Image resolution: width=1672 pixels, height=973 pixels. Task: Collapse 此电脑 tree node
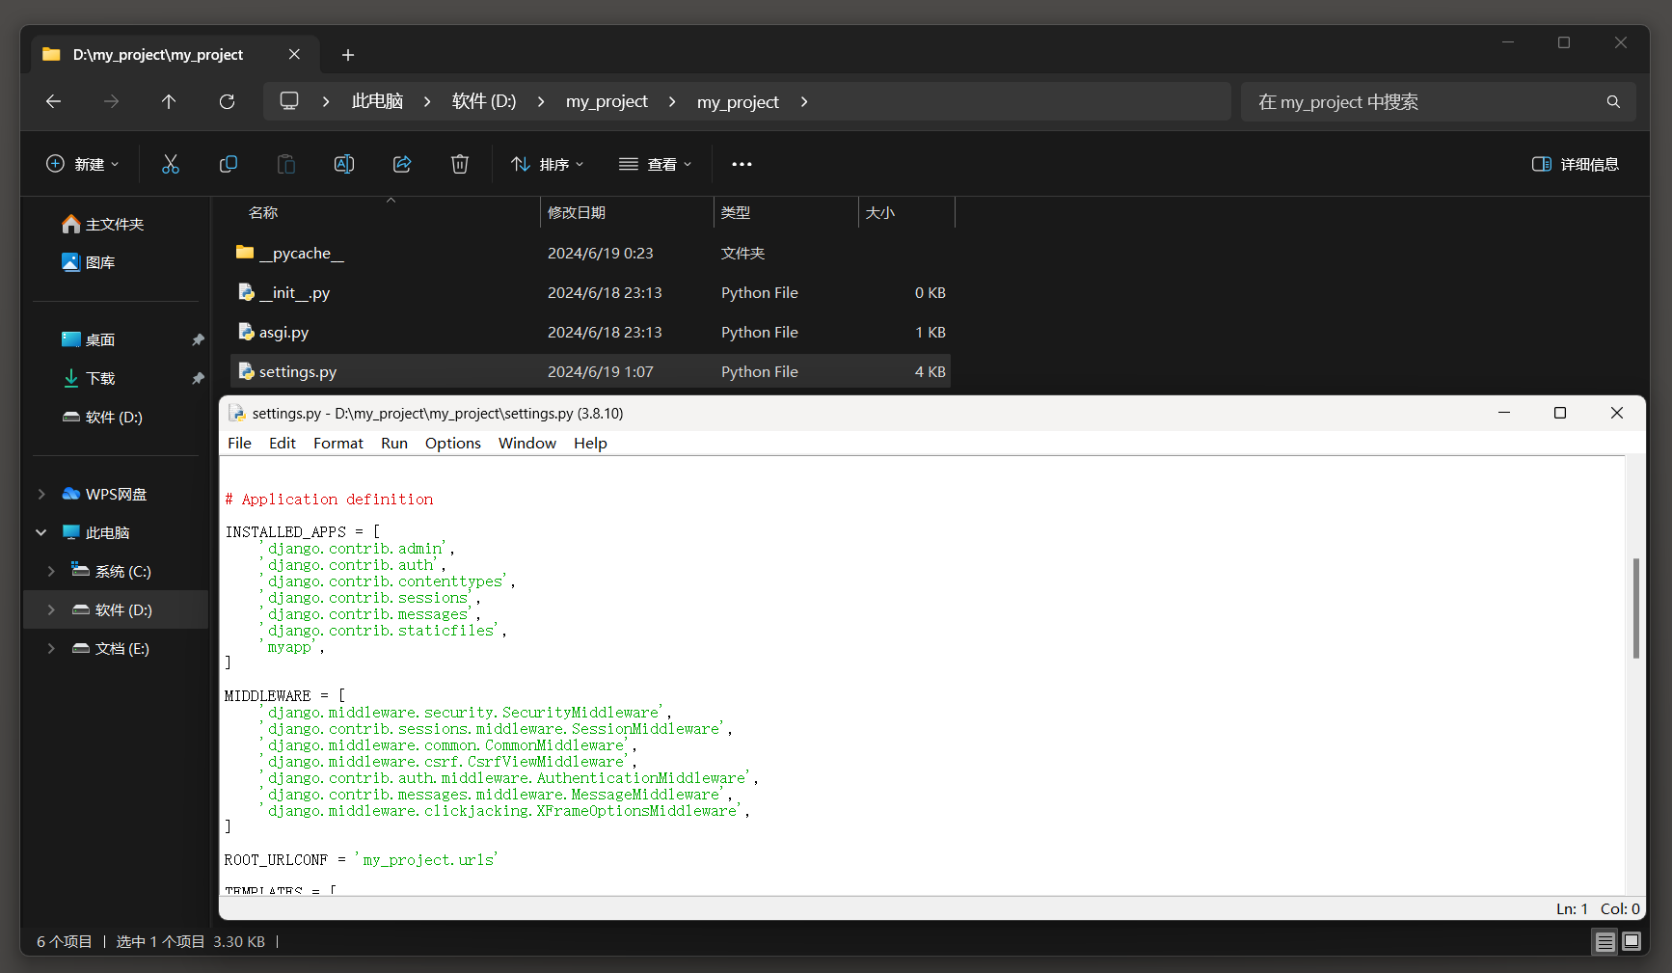pos(41,532)
